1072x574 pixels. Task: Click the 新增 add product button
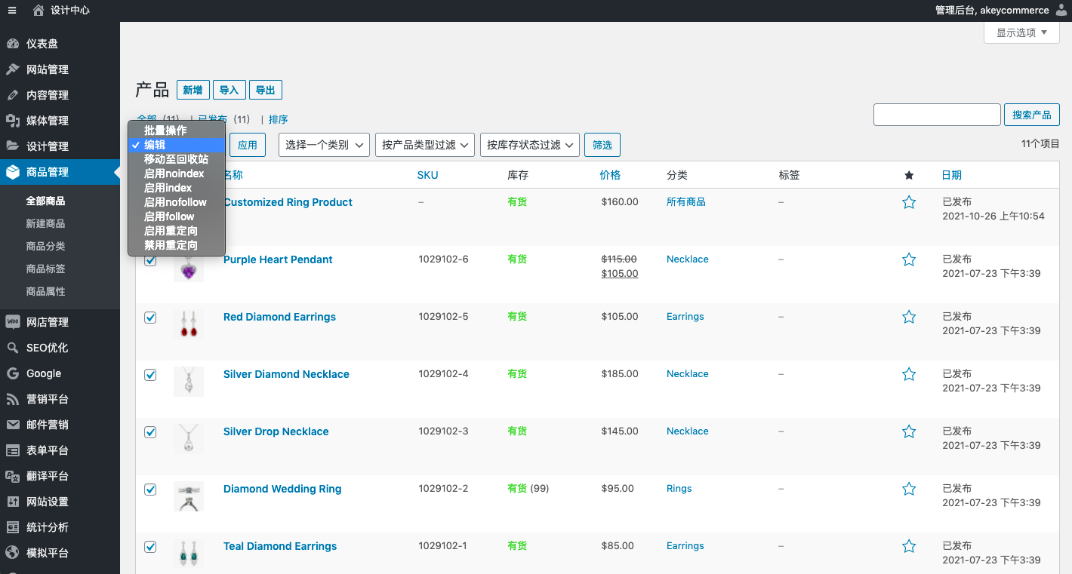click(193, 90)
